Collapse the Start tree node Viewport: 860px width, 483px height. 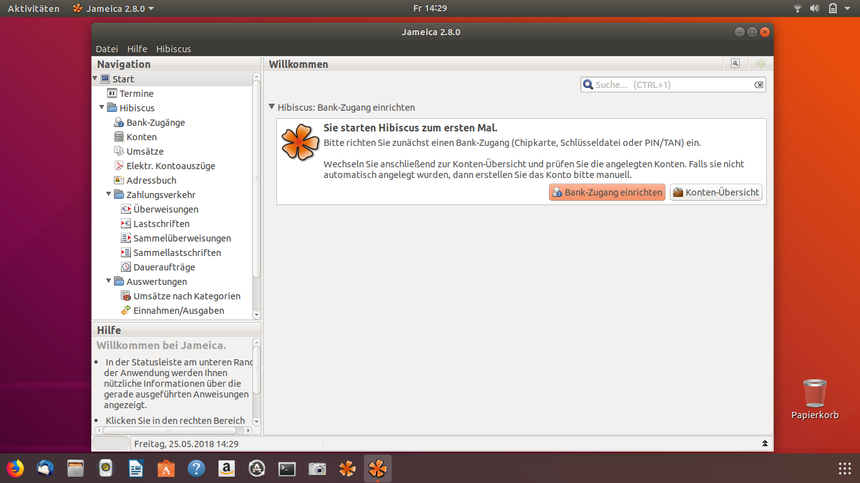(95, 79)
